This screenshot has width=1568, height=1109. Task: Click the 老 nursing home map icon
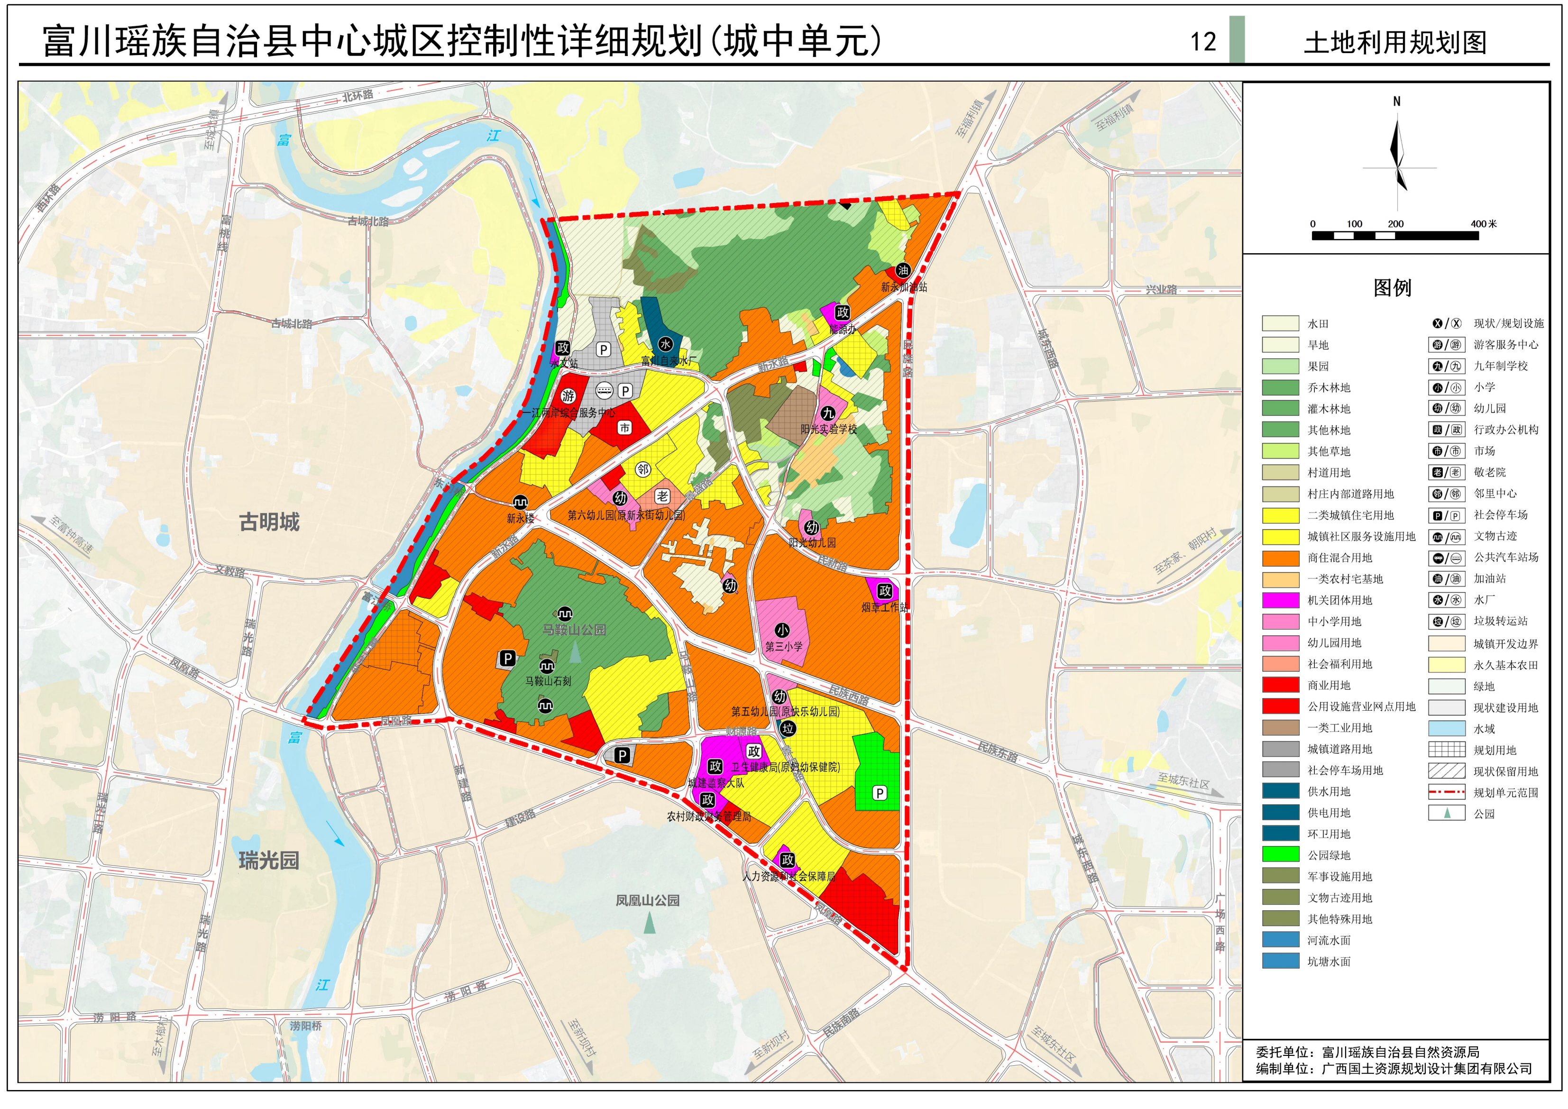pyautogui.click(x=662, y=496)
